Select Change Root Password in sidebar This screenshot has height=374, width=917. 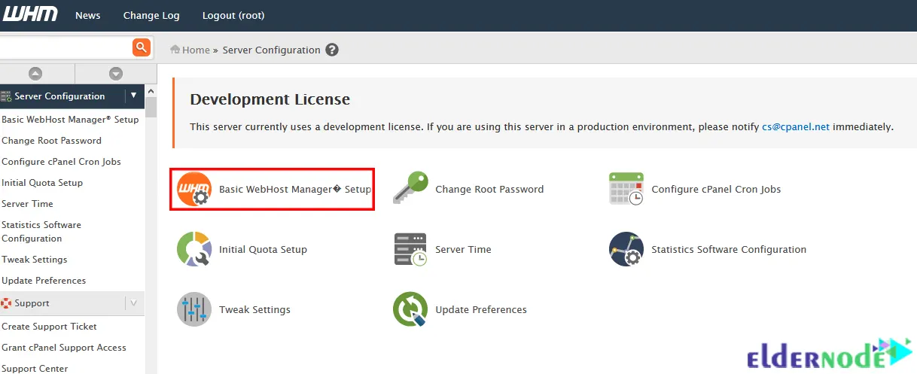click(51, 140)
